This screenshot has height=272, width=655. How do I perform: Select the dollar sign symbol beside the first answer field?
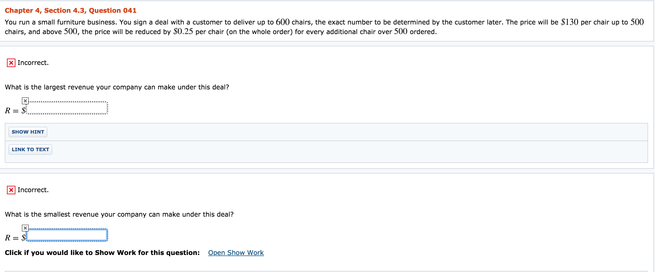[x=24, y=110]
